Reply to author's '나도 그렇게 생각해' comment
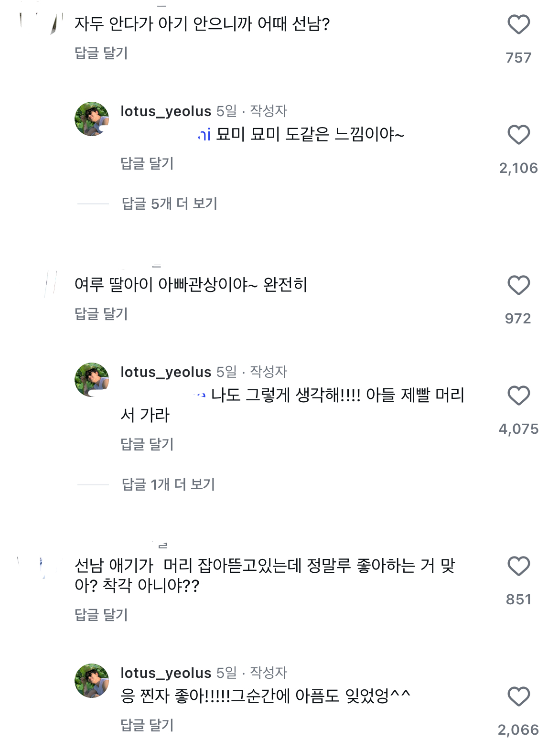This screenshot has height=750, width=559. click(x=147, y=444)
